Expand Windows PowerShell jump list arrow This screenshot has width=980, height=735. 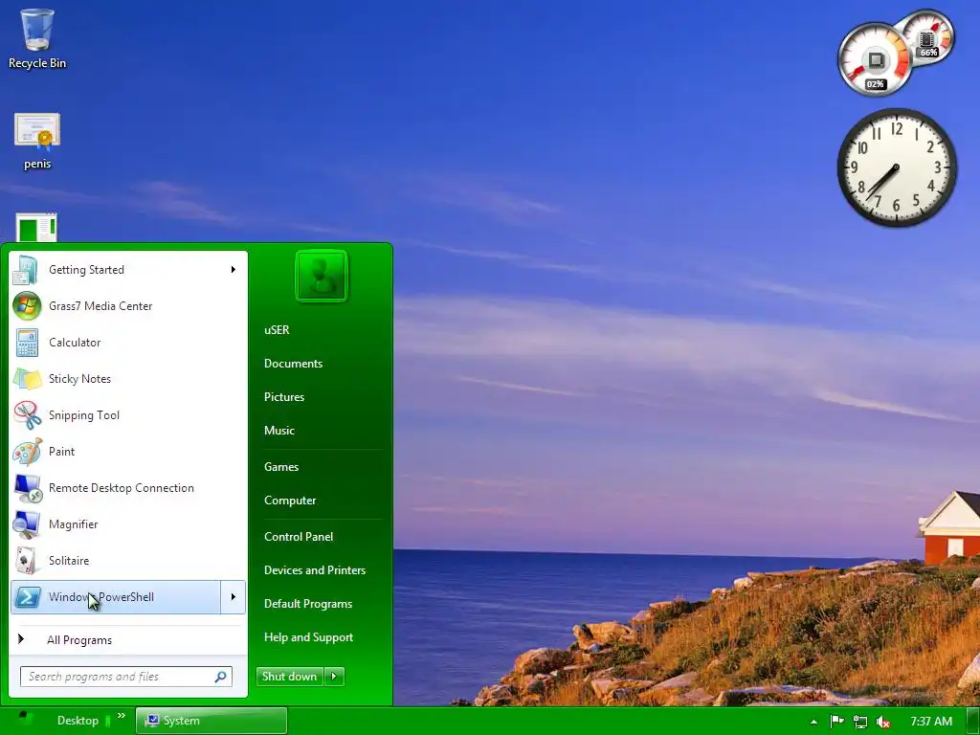[234, 597]
